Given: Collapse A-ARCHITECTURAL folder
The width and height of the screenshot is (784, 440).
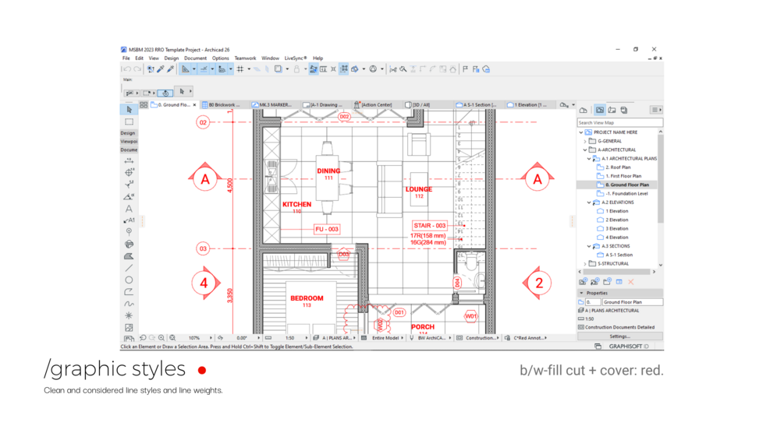Looking at the screenshot, I should (585, 150).
